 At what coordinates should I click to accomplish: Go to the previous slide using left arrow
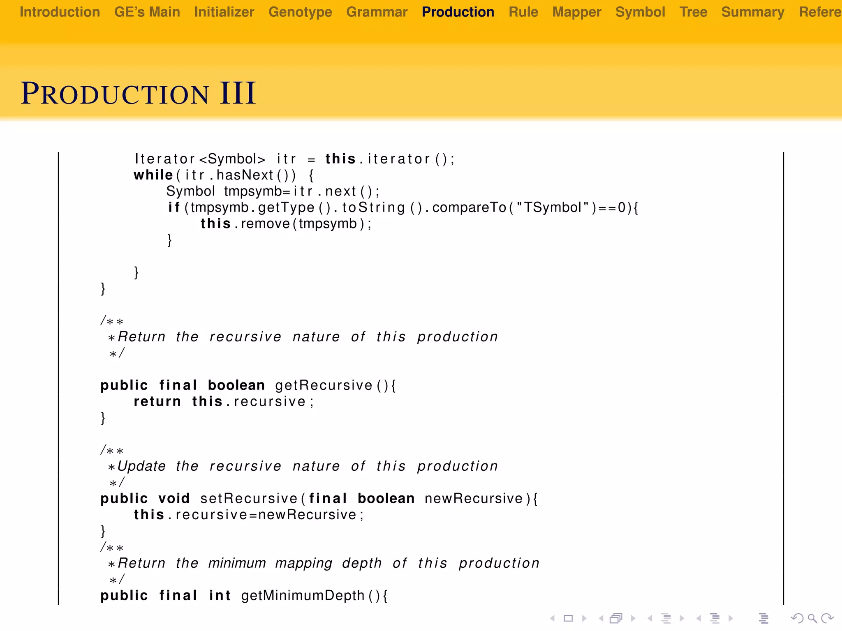[553, 618]
